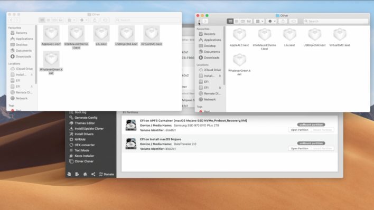
Task: Click the sidebar scrollbar in active Finder window
Action: [224, 55]
